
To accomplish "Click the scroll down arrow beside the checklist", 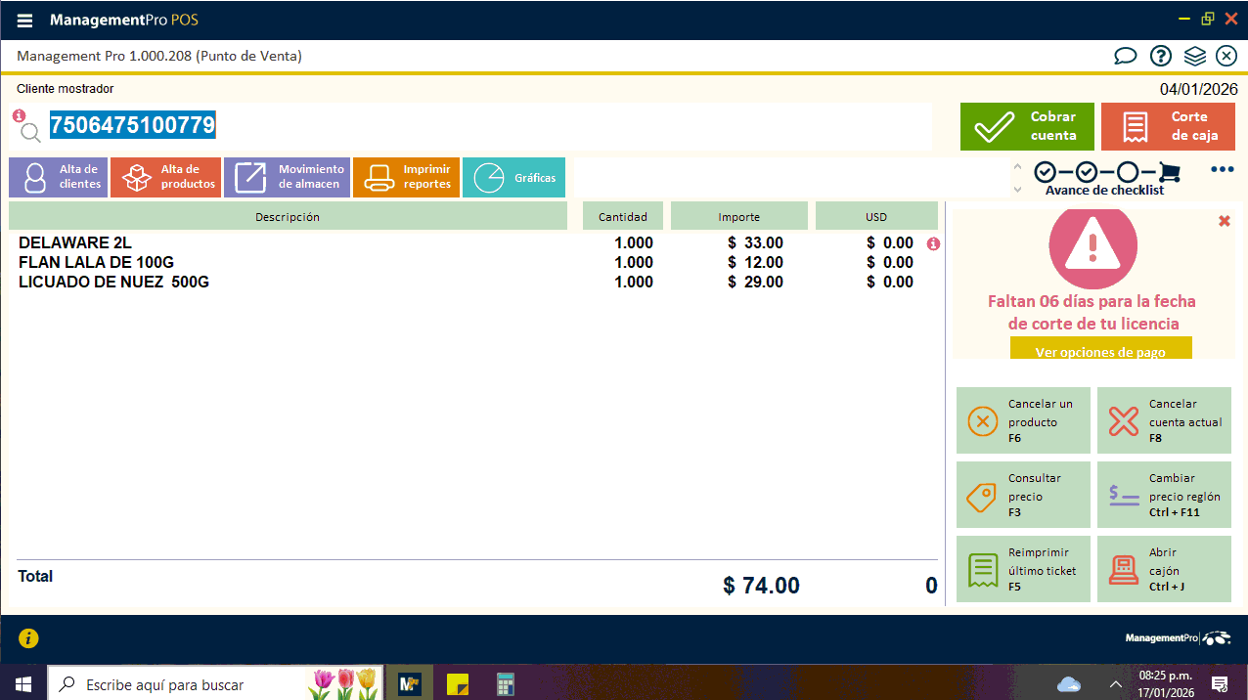I will (x=1018, y=189).
